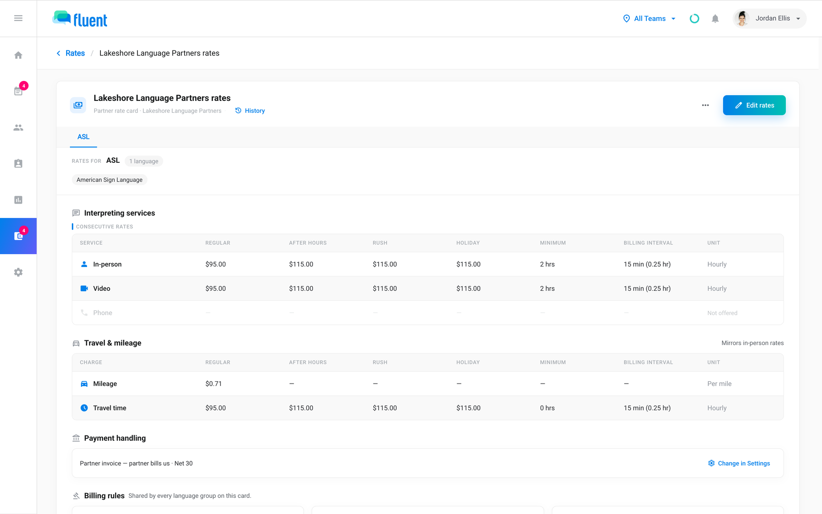Click the Edit rates button
Viewport: 822px width, 514px height.
tap(754, 105)
